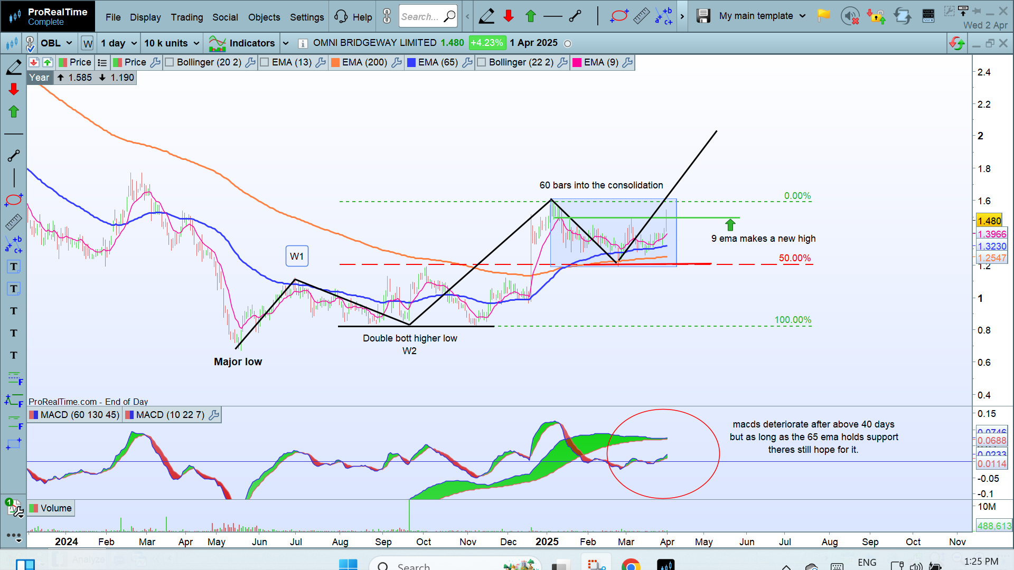Click the yellow flag alerts icon
The image size is (1014, 570).
point(823,16)
